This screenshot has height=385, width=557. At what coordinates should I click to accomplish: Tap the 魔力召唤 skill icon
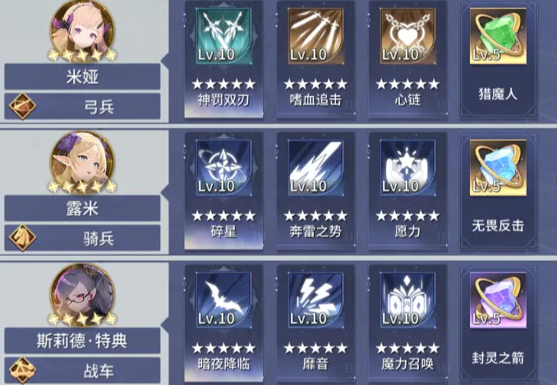[407, 300]
